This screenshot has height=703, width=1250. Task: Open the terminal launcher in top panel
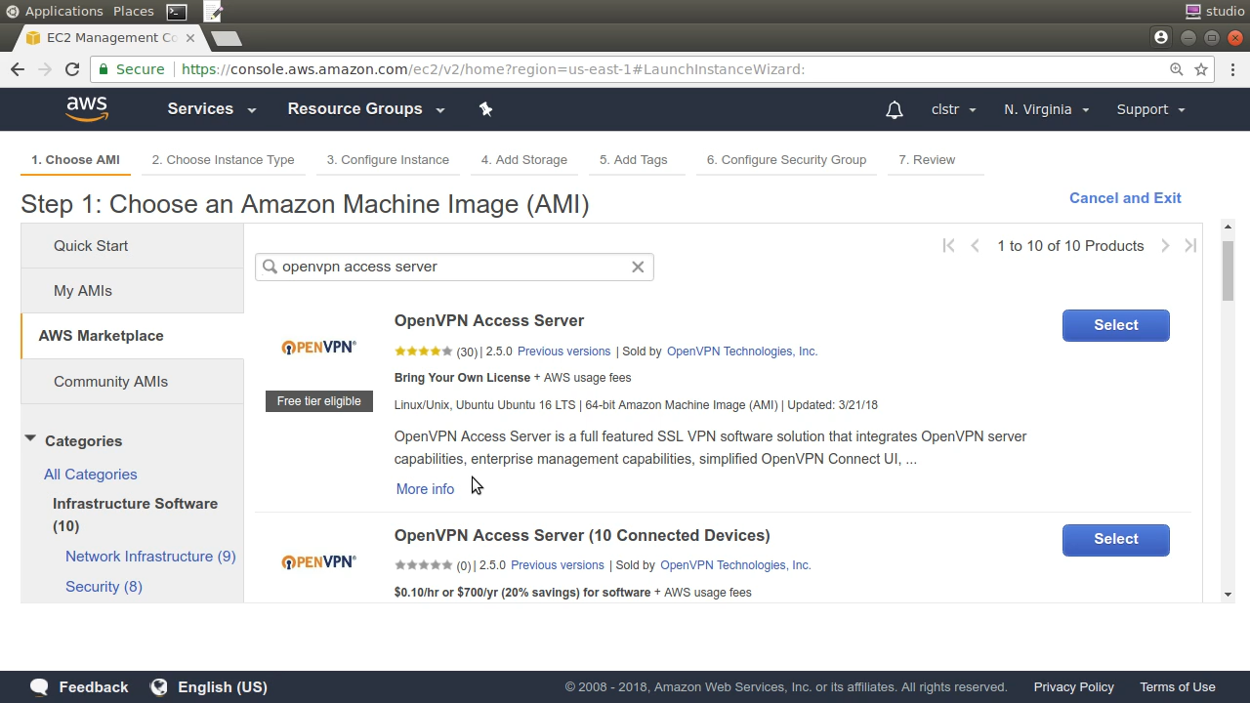pyautogui.click(x=177, y=12)
